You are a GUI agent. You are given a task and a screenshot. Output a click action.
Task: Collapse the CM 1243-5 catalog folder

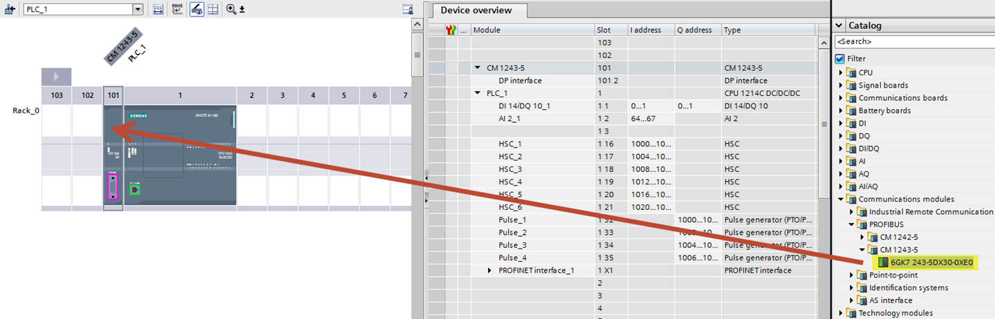[x=862, y=250]
